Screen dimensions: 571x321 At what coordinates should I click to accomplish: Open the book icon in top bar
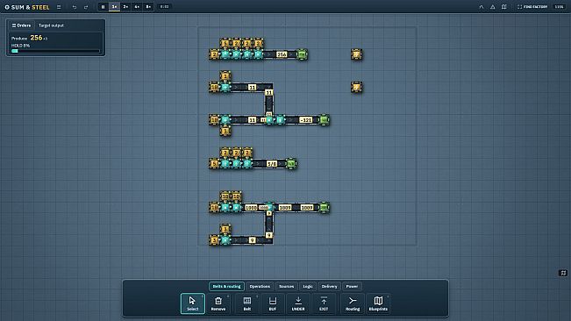504,7
